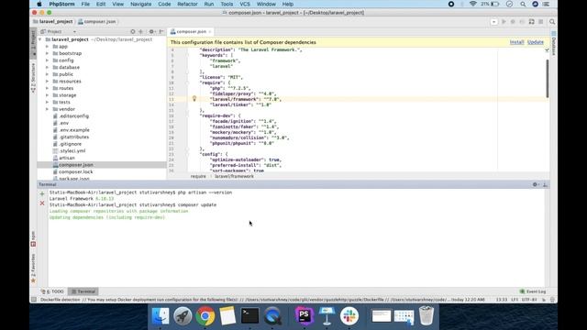Viewport: 587px width, 330px height.
Task: Open the run configuration dropdown
Action: pyautogui.click(x=493, y=22)
